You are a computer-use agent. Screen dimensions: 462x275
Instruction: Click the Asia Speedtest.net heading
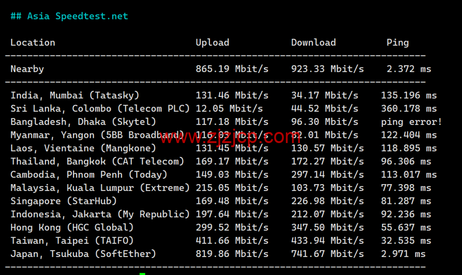[69, 16]
